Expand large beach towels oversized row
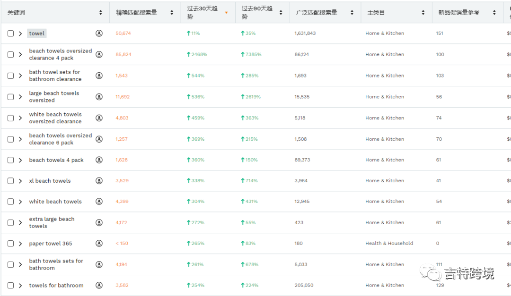This screenshot has width=511, height=296. [20, 97]
